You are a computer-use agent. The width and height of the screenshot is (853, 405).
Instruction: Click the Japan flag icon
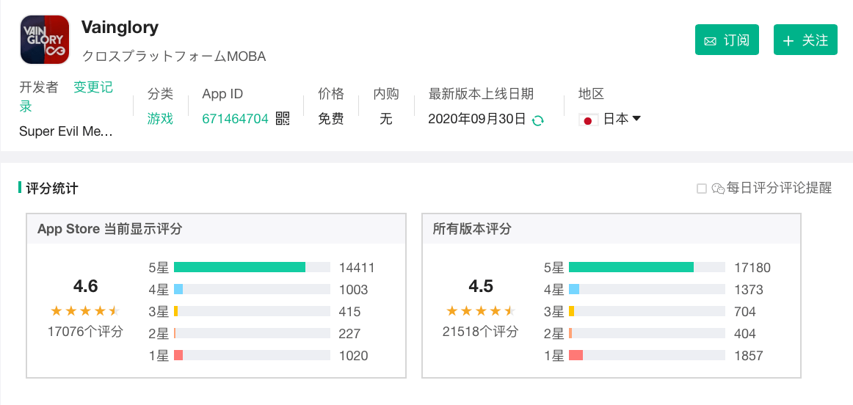(588, 120)
